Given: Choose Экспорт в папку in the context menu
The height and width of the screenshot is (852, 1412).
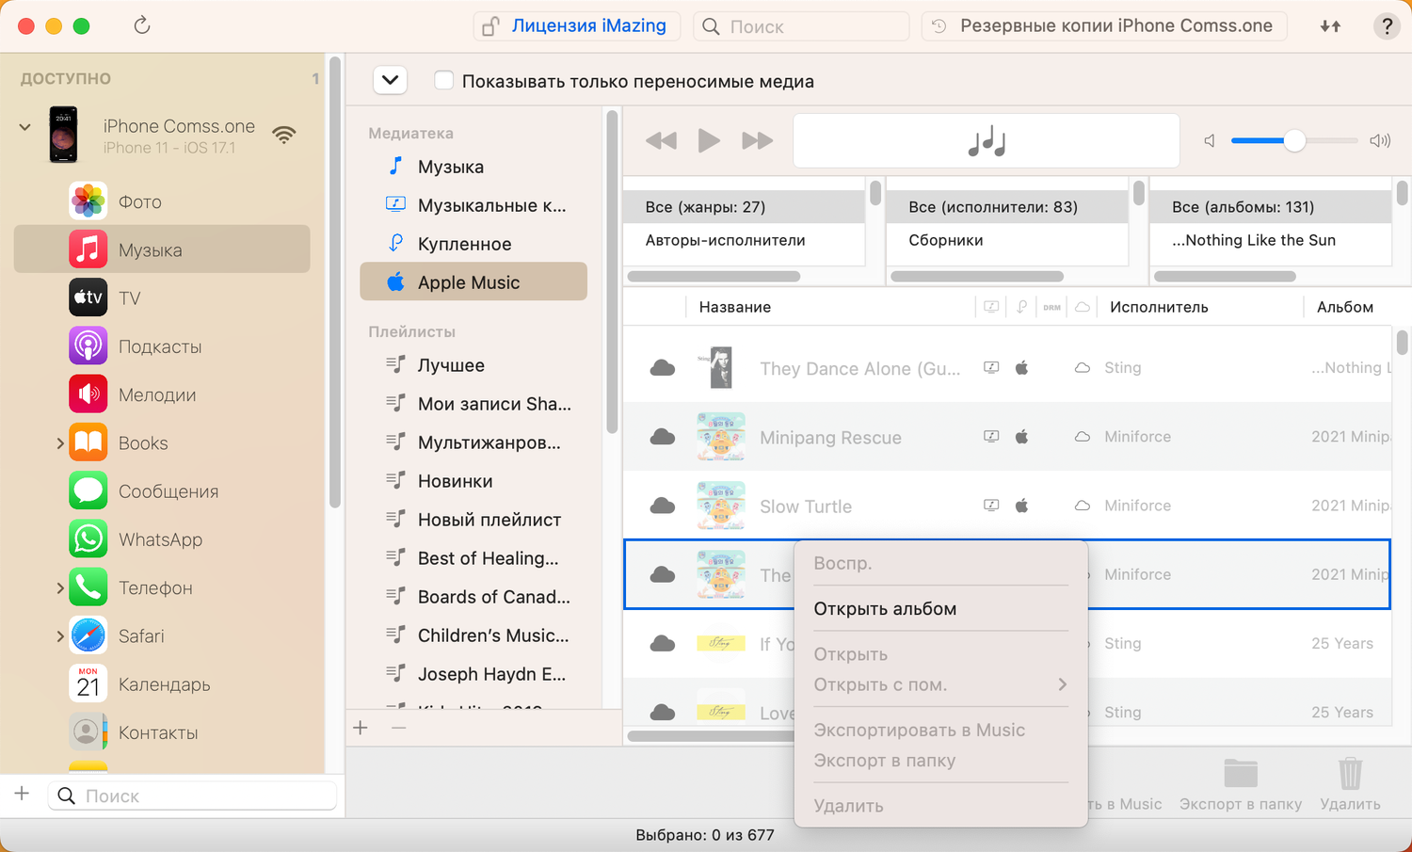Looking at the screenshot, I should click(940, 760).
